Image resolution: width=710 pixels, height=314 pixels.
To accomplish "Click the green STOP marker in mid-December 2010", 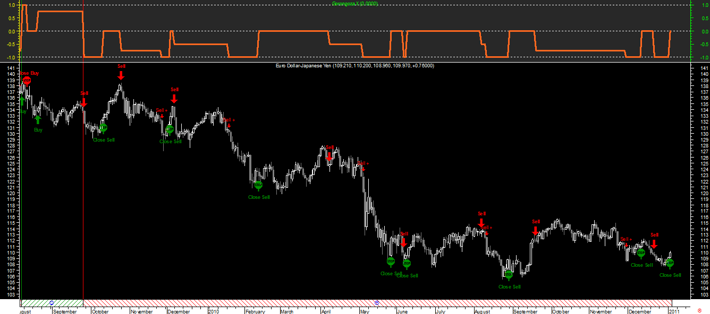I will [x=641, y=253].
